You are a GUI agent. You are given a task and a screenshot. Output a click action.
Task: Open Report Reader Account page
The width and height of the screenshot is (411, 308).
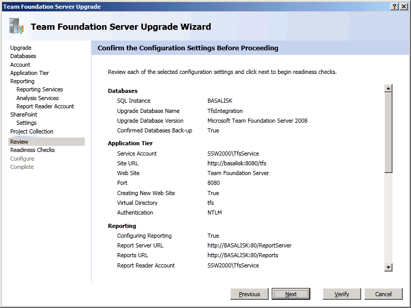pyautogui.click(x=45, y=106)
